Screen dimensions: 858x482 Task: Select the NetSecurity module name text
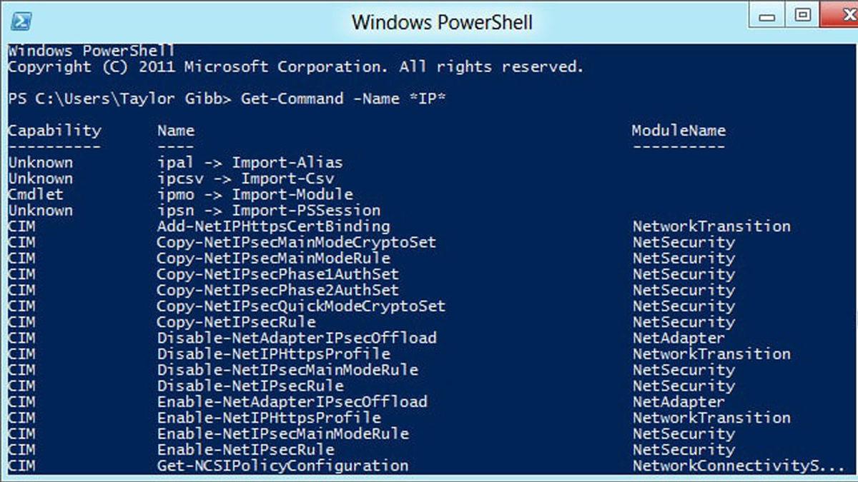[x=683, y=242]
